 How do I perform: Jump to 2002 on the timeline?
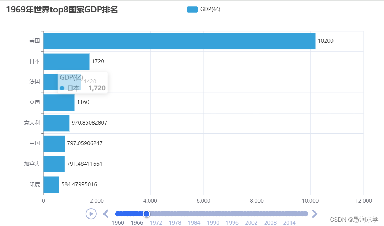(x=251, y=222)
